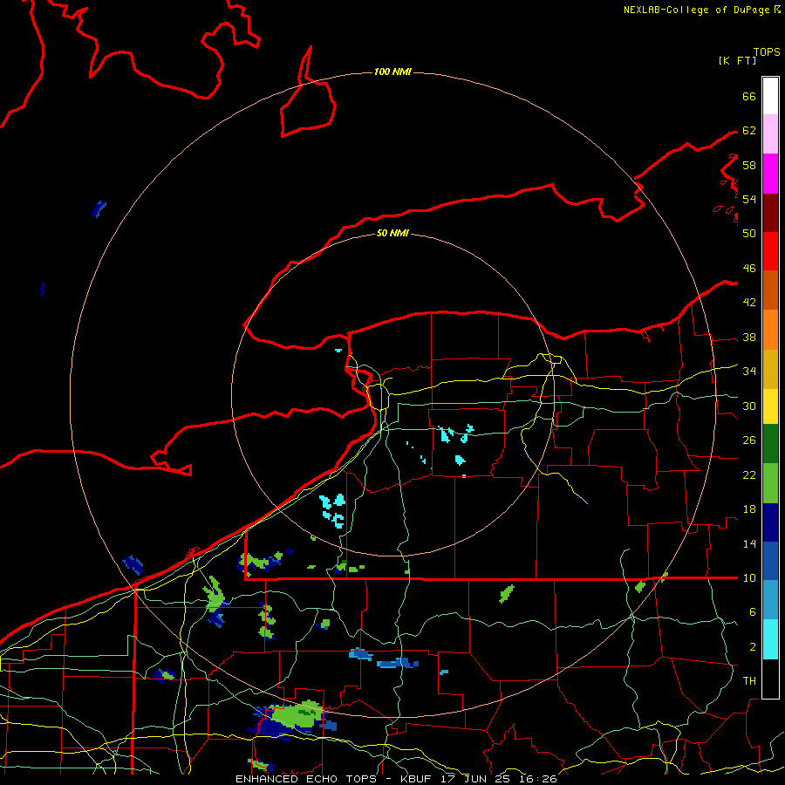Click the [K FT] units label

pyautogui.click(x=737, y=60)
